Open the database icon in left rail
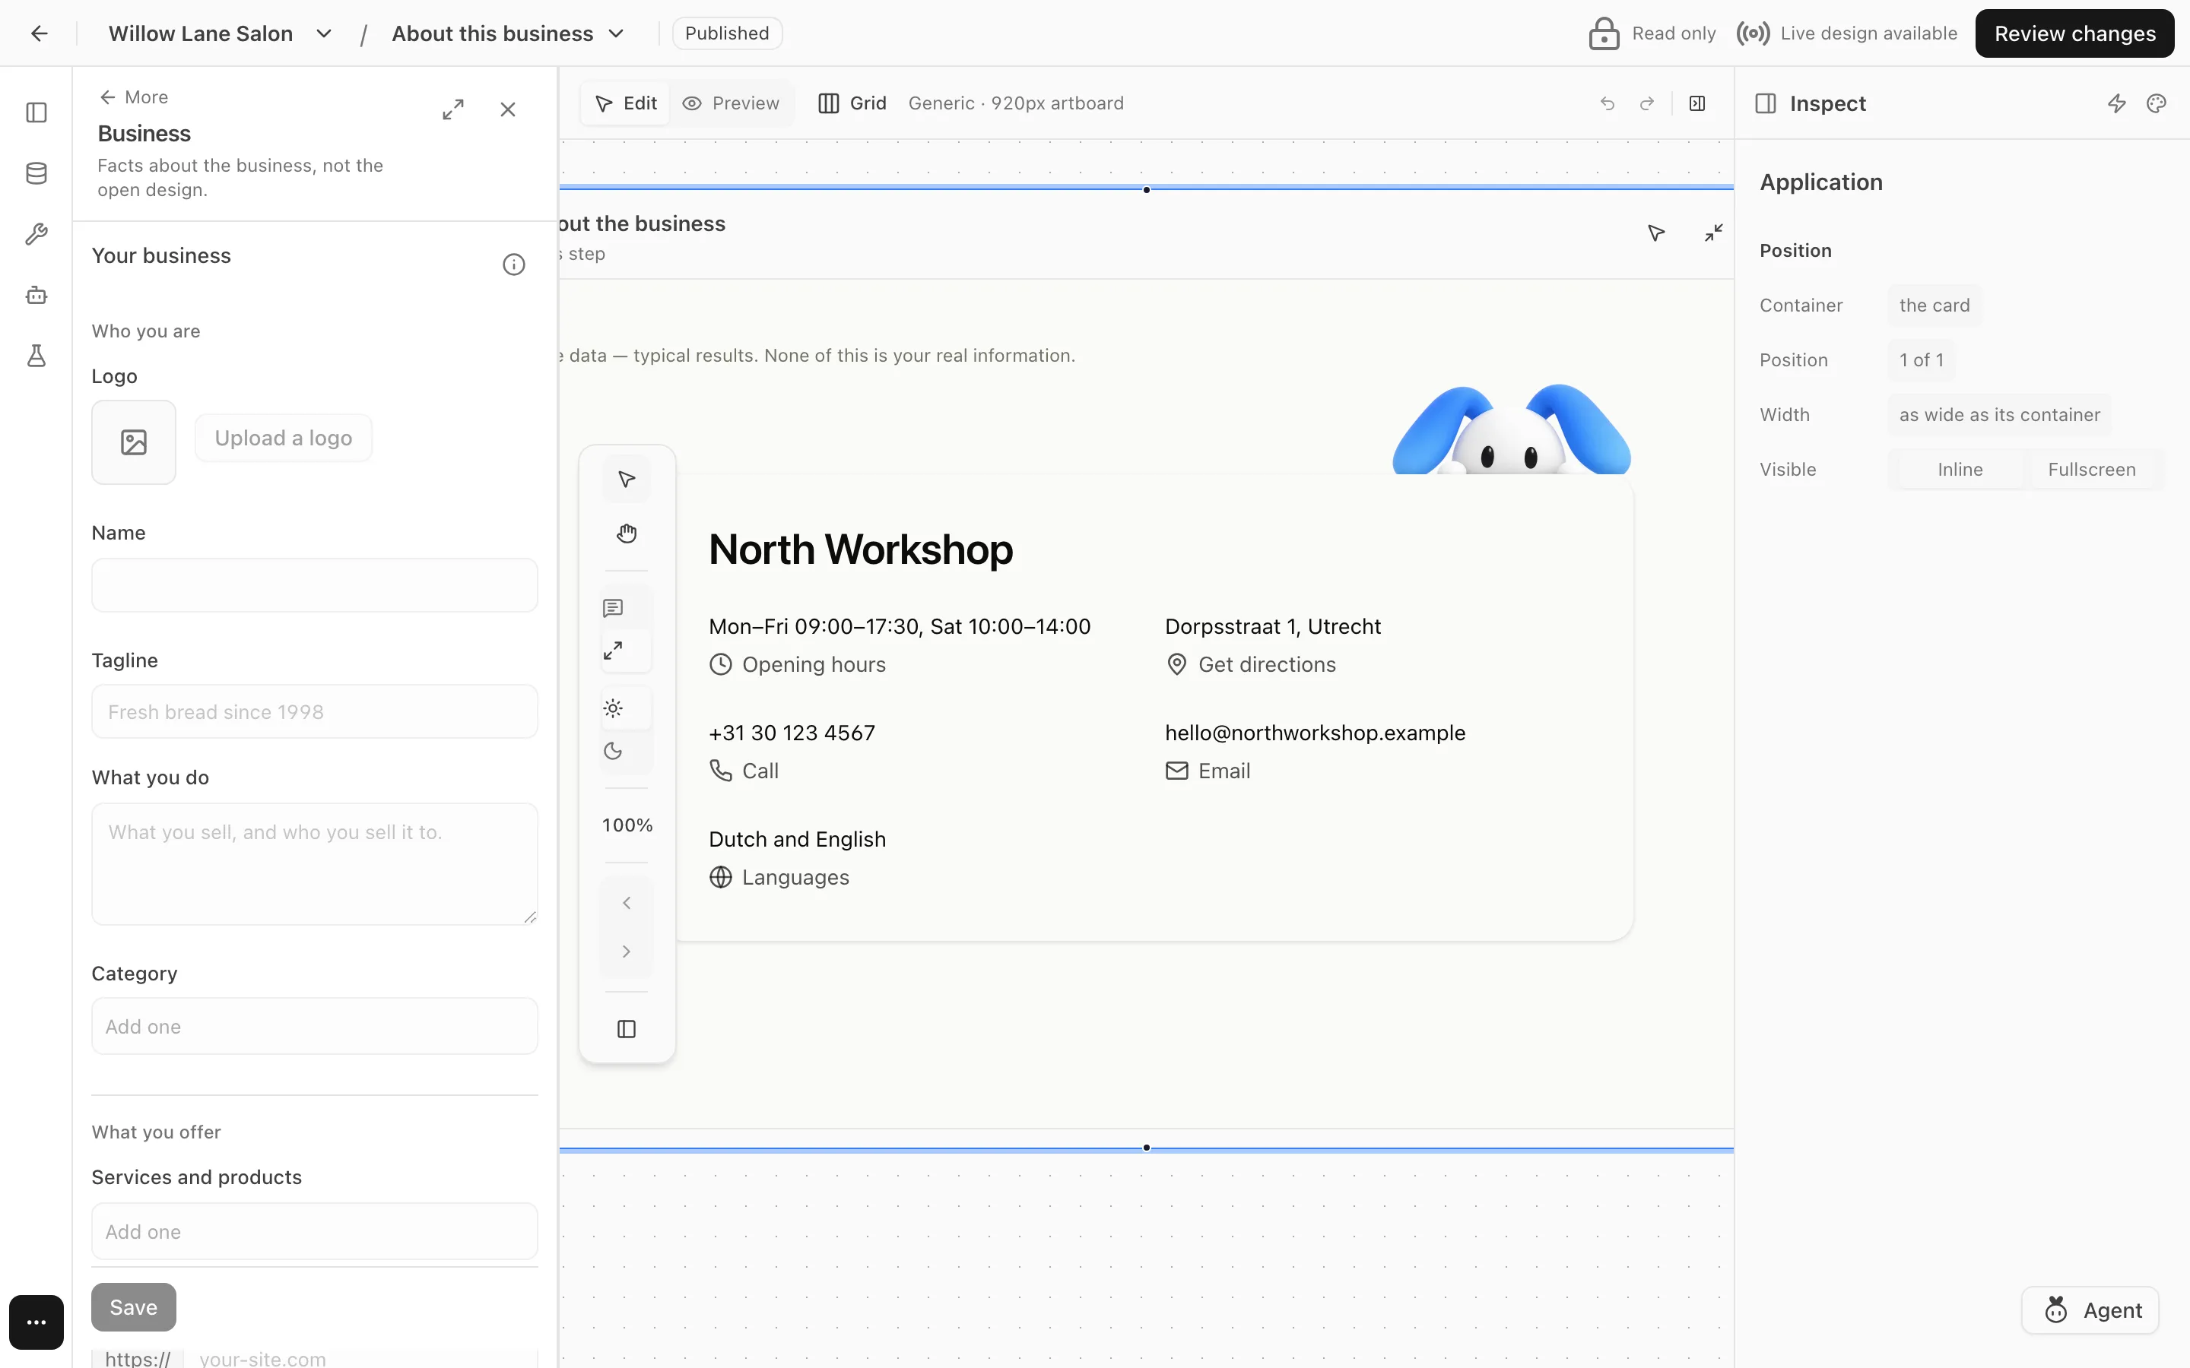2190x1368 pixels. pos(36,173)
